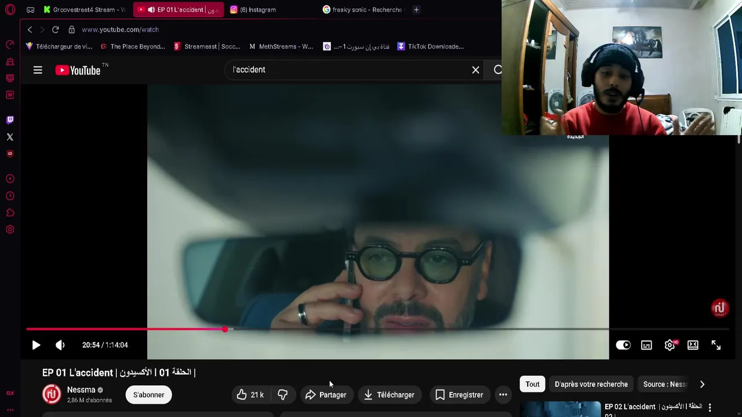The width and height of the screenshot is (742, 417).
Task: Mute the video volume
Action: tap(60, 345)
